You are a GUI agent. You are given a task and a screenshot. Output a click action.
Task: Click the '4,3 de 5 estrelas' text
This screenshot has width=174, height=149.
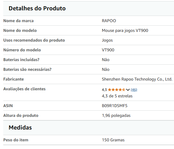click(117, 96)
